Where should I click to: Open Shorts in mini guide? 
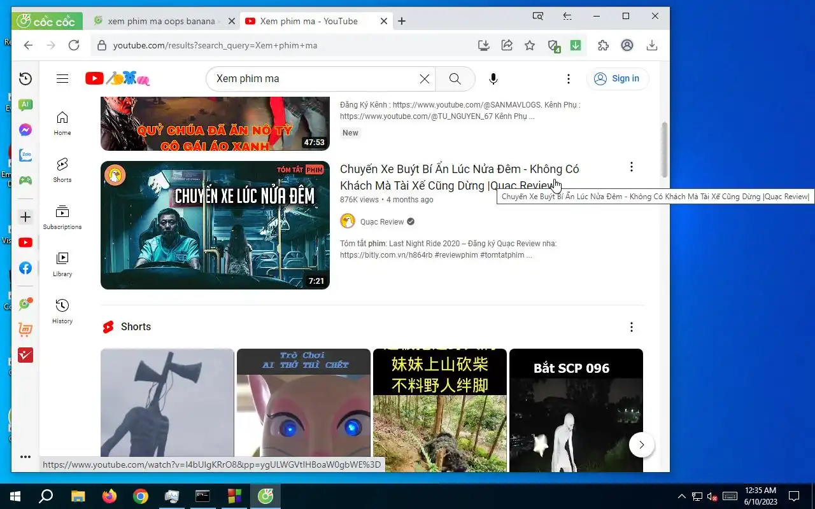click(x=62, y=171)
